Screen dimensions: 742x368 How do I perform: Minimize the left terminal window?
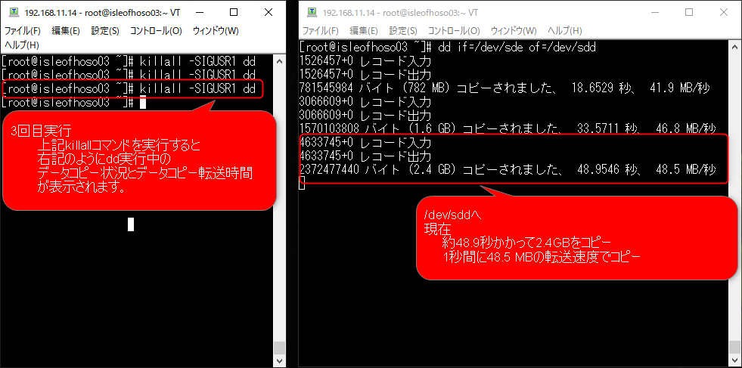(199, 13)
